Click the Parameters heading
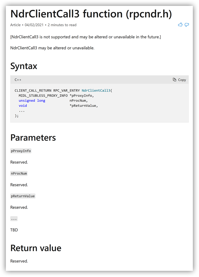This screenshot has height=277, width=199. pyautogui.click(x=33, y=137)
